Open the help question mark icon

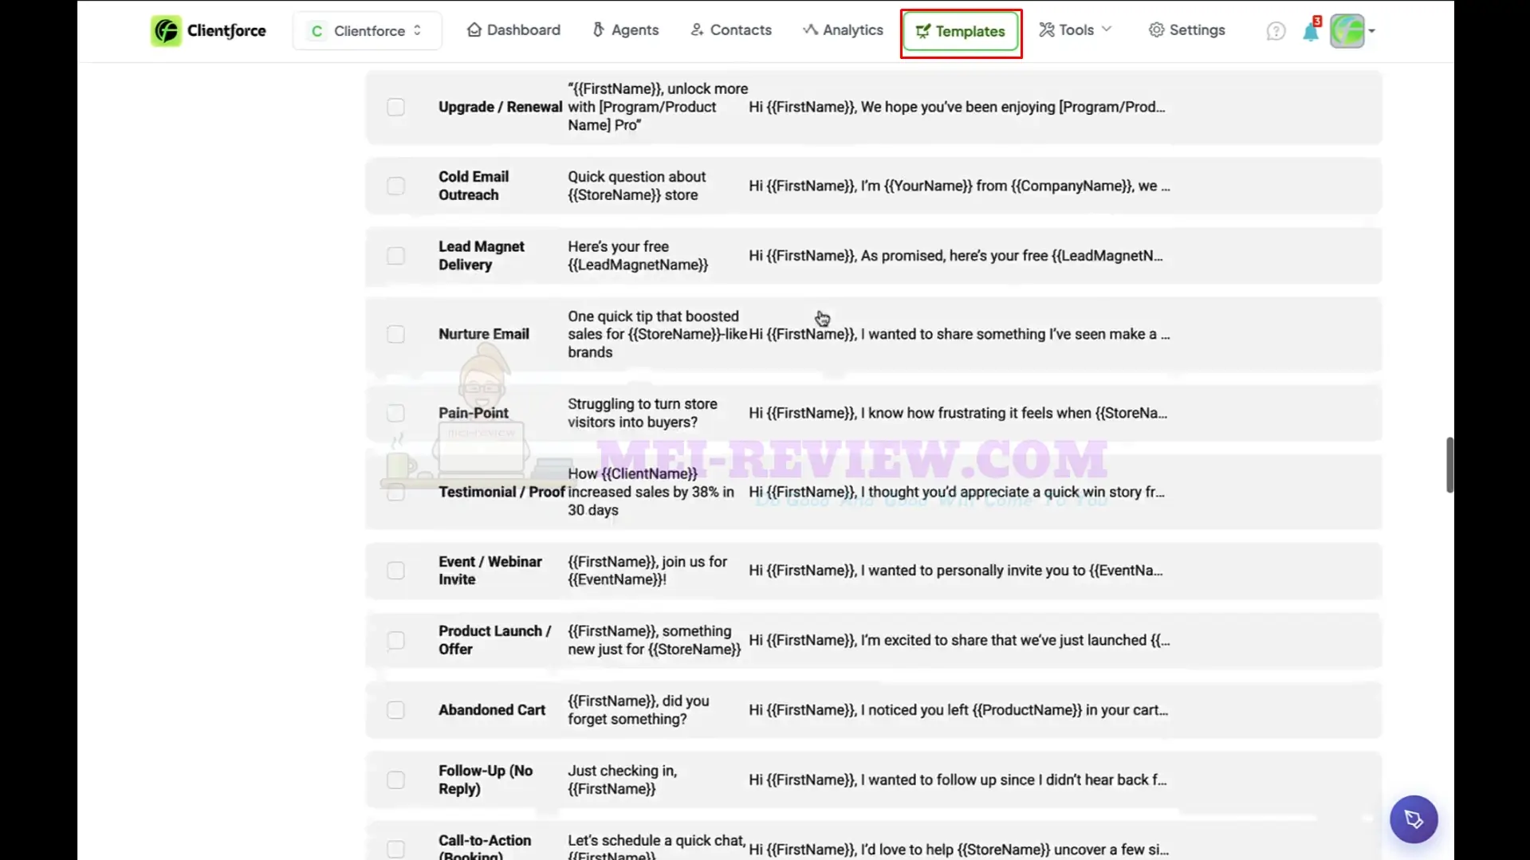pyautogui.click(x=1276, y=31)
